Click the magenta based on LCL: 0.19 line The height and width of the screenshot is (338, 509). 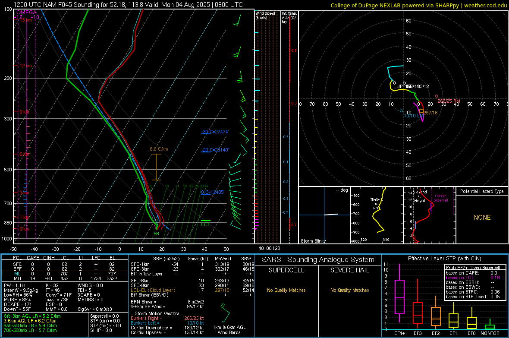472,278
